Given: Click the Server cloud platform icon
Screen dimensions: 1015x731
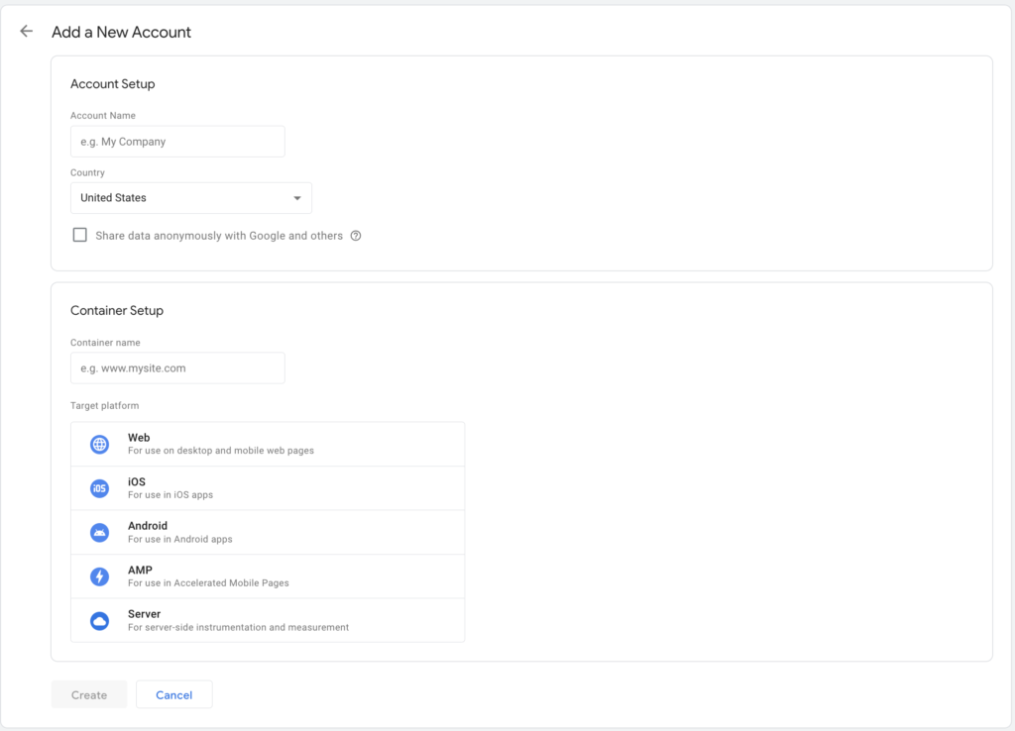Looking at the screenshot, I should pos(99,620).
